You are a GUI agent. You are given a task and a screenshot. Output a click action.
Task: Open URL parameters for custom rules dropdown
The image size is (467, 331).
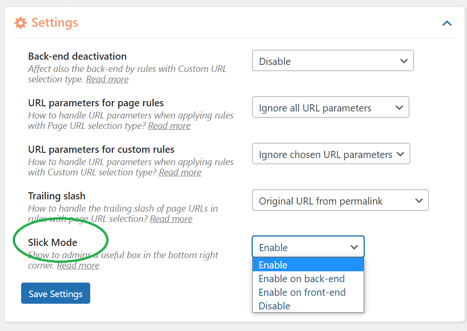coord(331,153)
